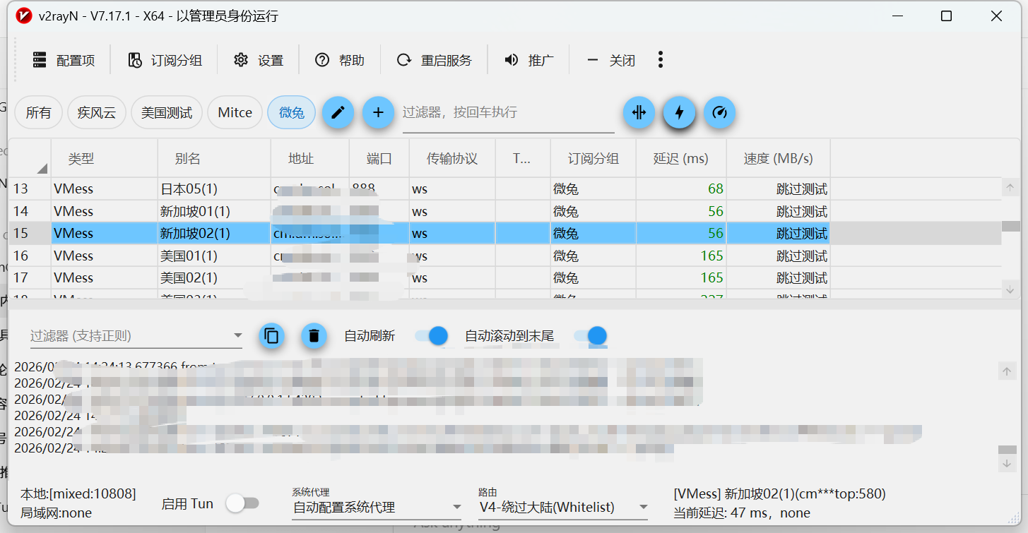Click the plus add subscription icon

379,112
